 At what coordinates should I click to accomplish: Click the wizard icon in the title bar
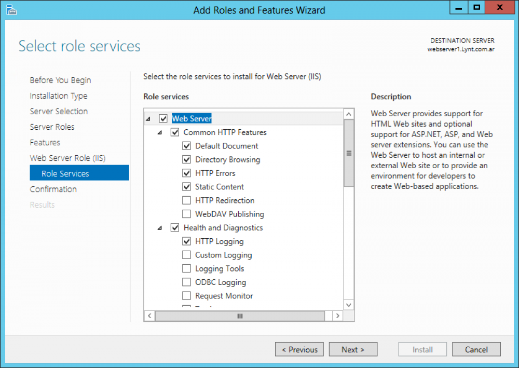tap(11, 10)
